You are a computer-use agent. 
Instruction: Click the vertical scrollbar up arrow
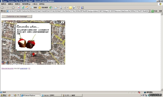pyautogui.click(x=162, y=14)
